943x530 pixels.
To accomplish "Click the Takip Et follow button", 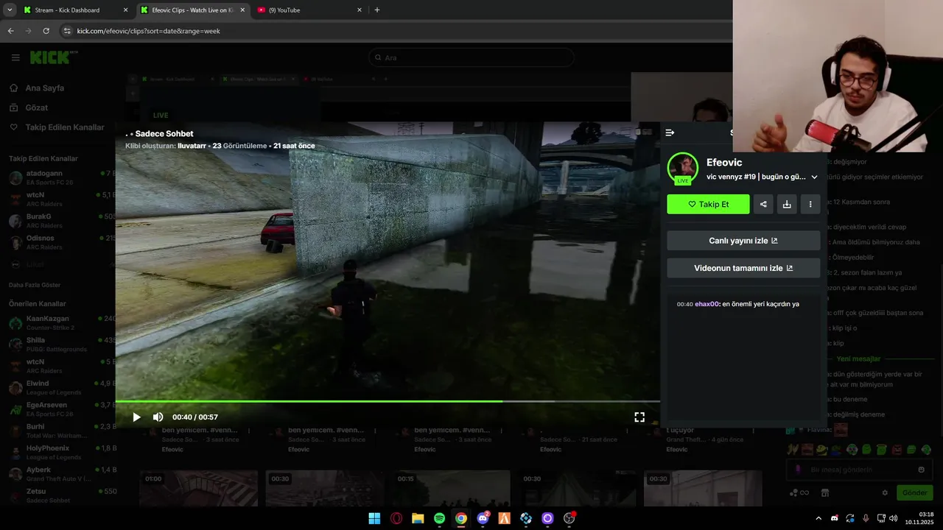I will click(x=708, y=205).
